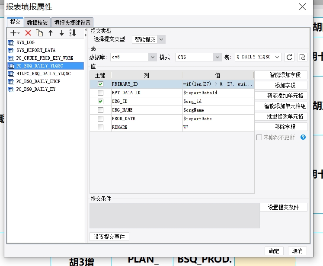323x266 pixels.
Task: Click the SYS_LOG table icon
Action: (11, 43)
